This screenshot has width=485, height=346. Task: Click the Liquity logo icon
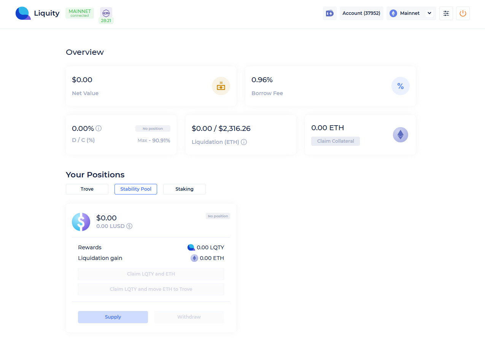23,13
